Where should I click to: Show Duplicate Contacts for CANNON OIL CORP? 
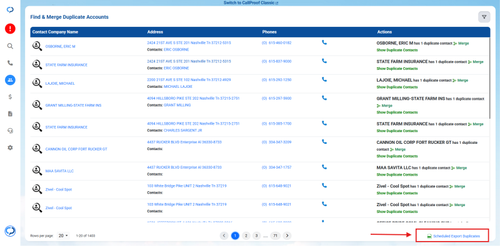[397, 156]
